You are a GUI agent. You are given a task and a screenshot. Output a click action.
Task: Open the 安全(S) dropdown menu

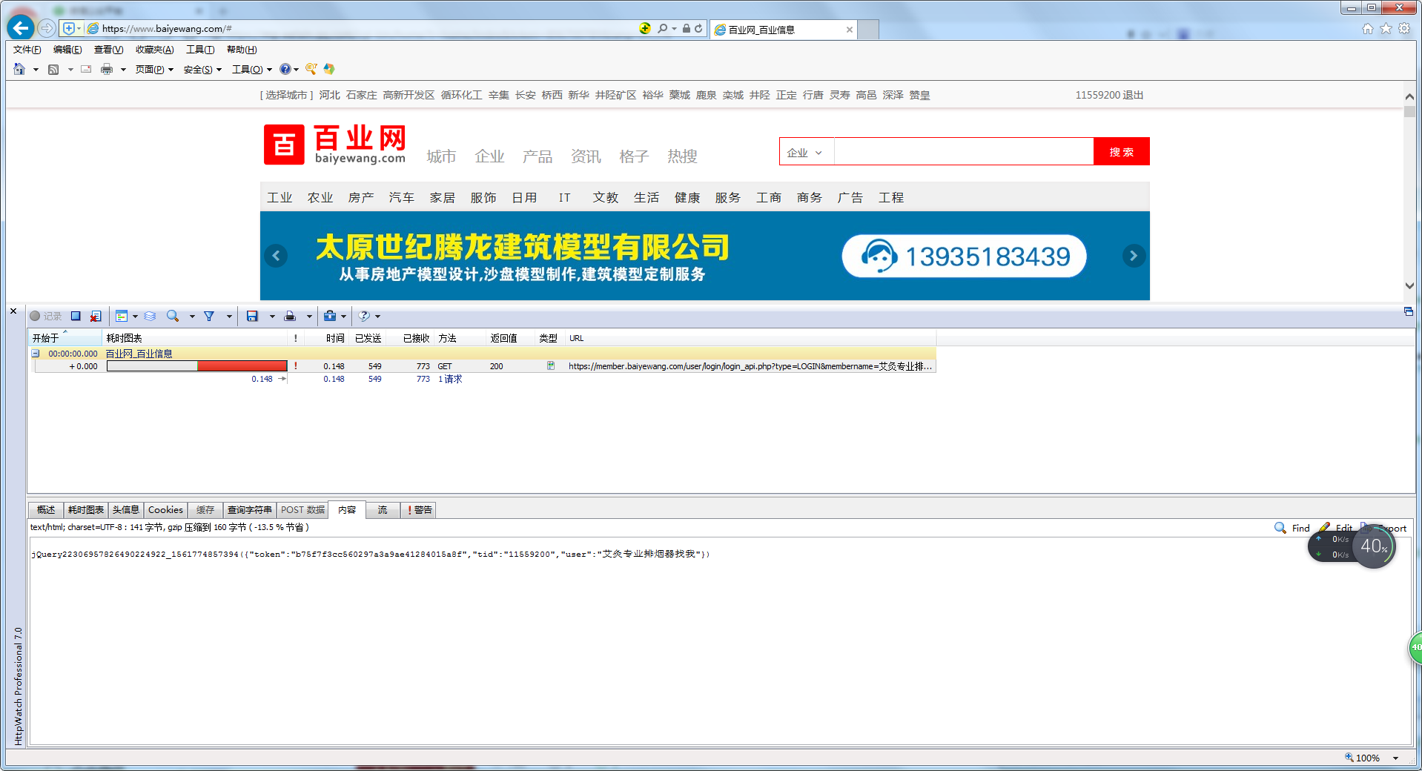pyautogui.click(x=202, y=70)
